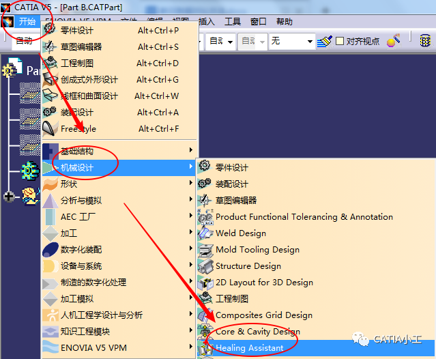This screenshot has width=436, height=359.
Task: Choose 创成式外形设计 workbench entry
Action: pos(119,80)
